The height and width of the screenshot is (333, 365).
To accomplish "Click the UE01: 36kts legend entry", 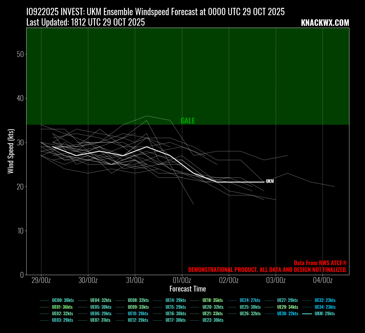I will point(62,307).
